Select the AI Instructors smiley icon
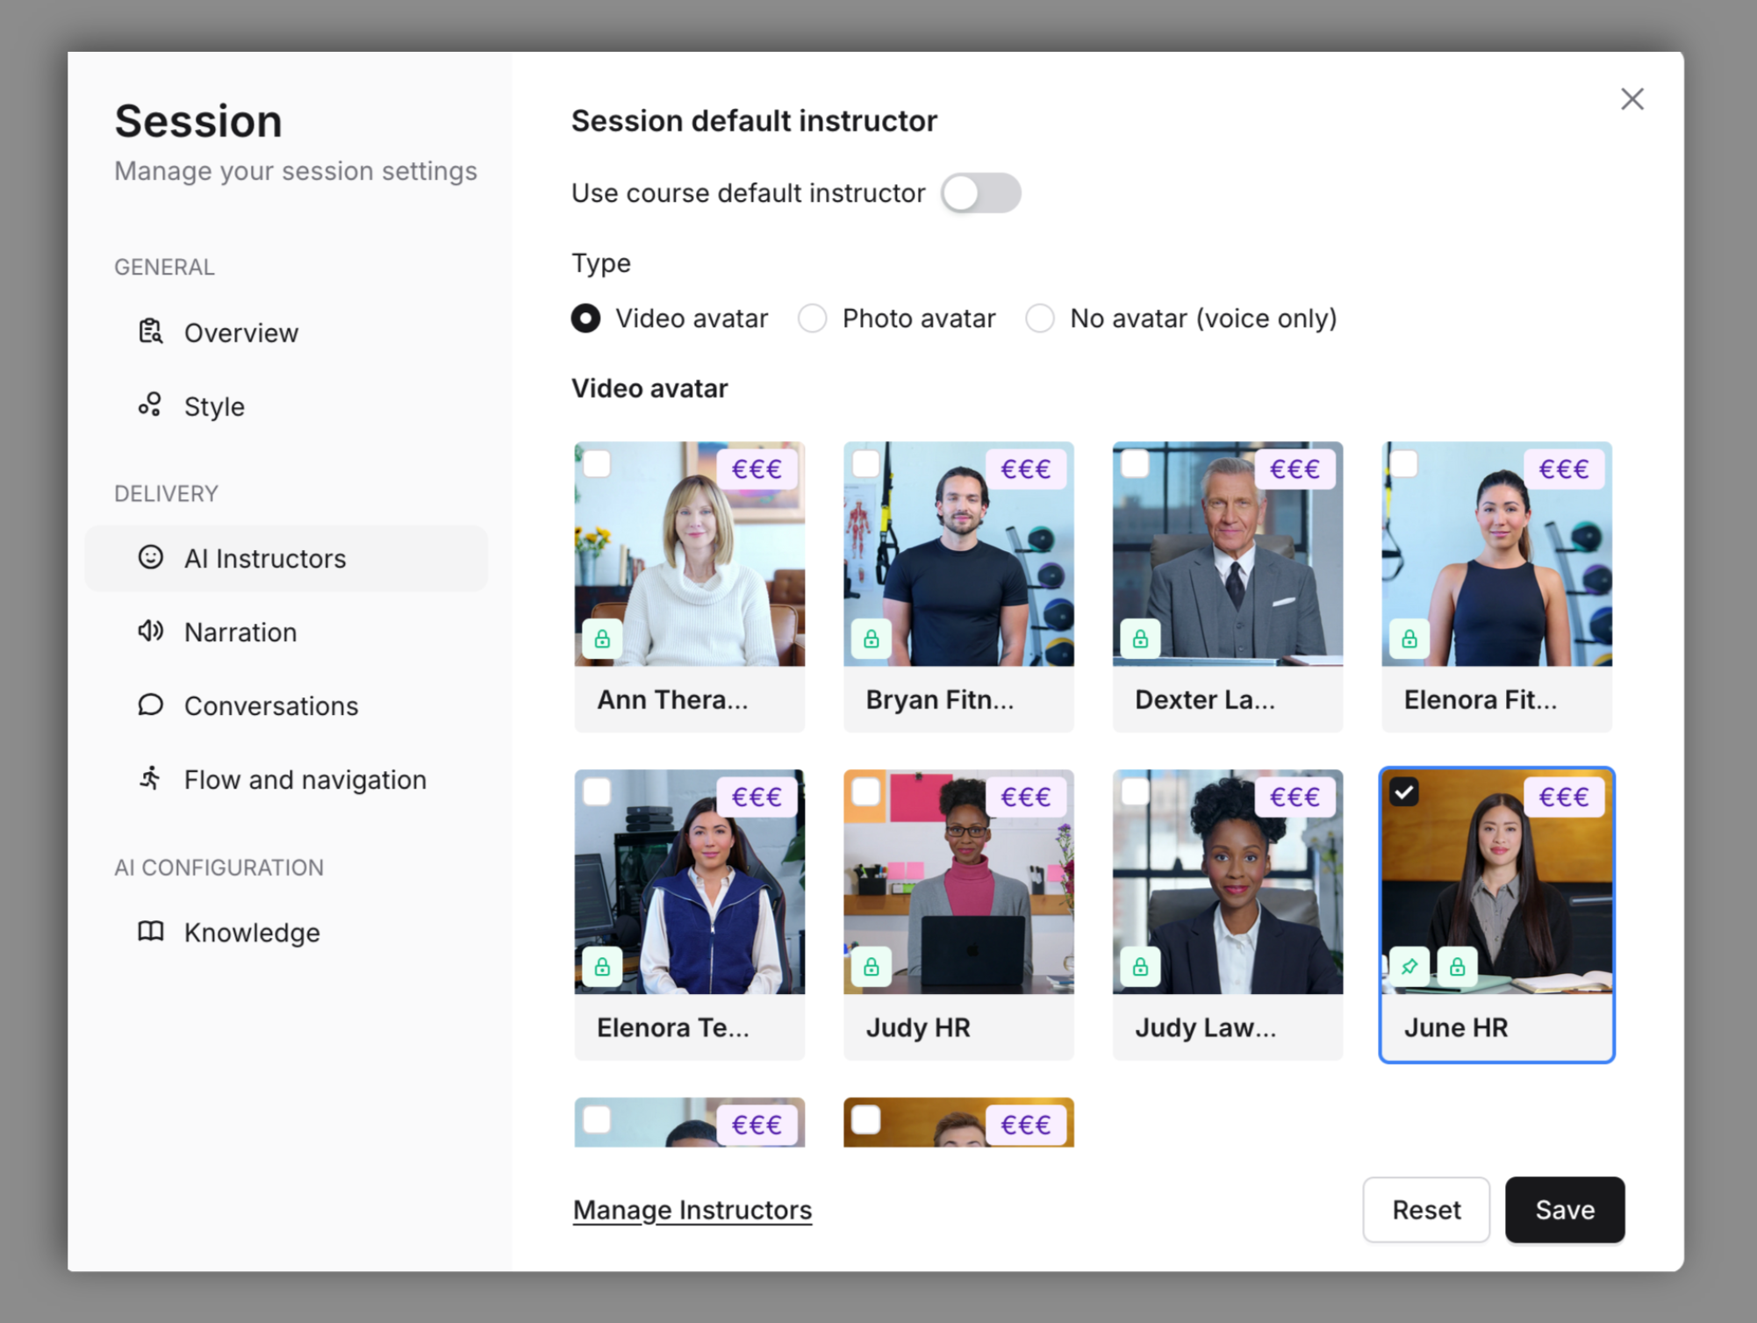 (150, 558)
